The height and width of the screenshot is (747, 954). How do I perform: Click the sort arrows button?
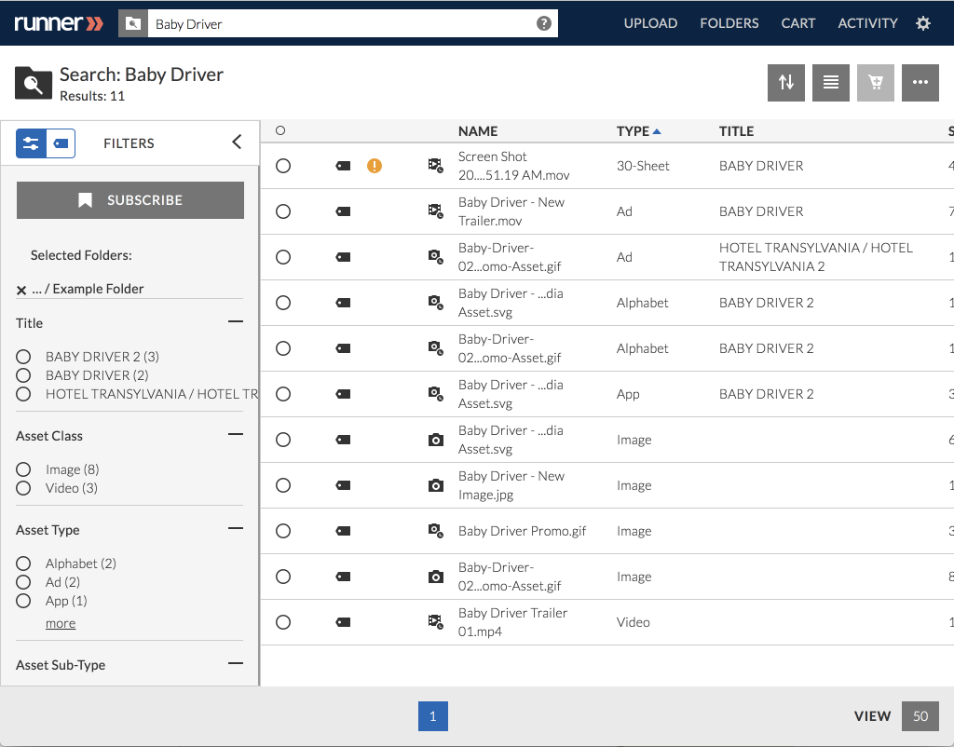786,82
